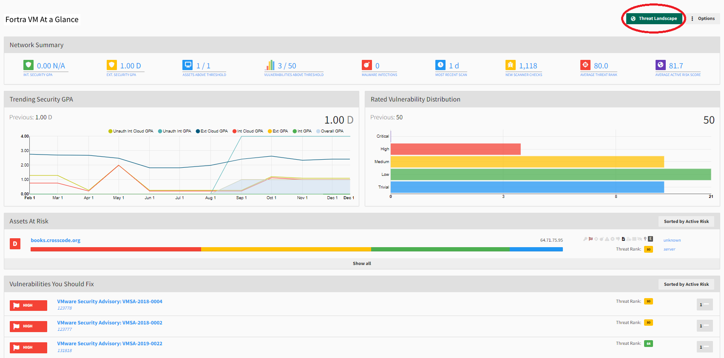Click the New Scanner Checks bug icon

point(511,65)
